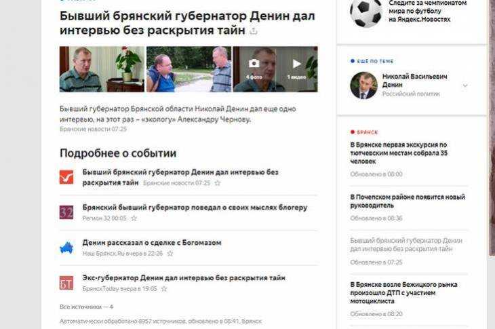Read about ДТП near Бежицкий рынок
Image resolution: width=495 pixels, height=329 pixels.
pyautogui.click(x=403, y=292)
